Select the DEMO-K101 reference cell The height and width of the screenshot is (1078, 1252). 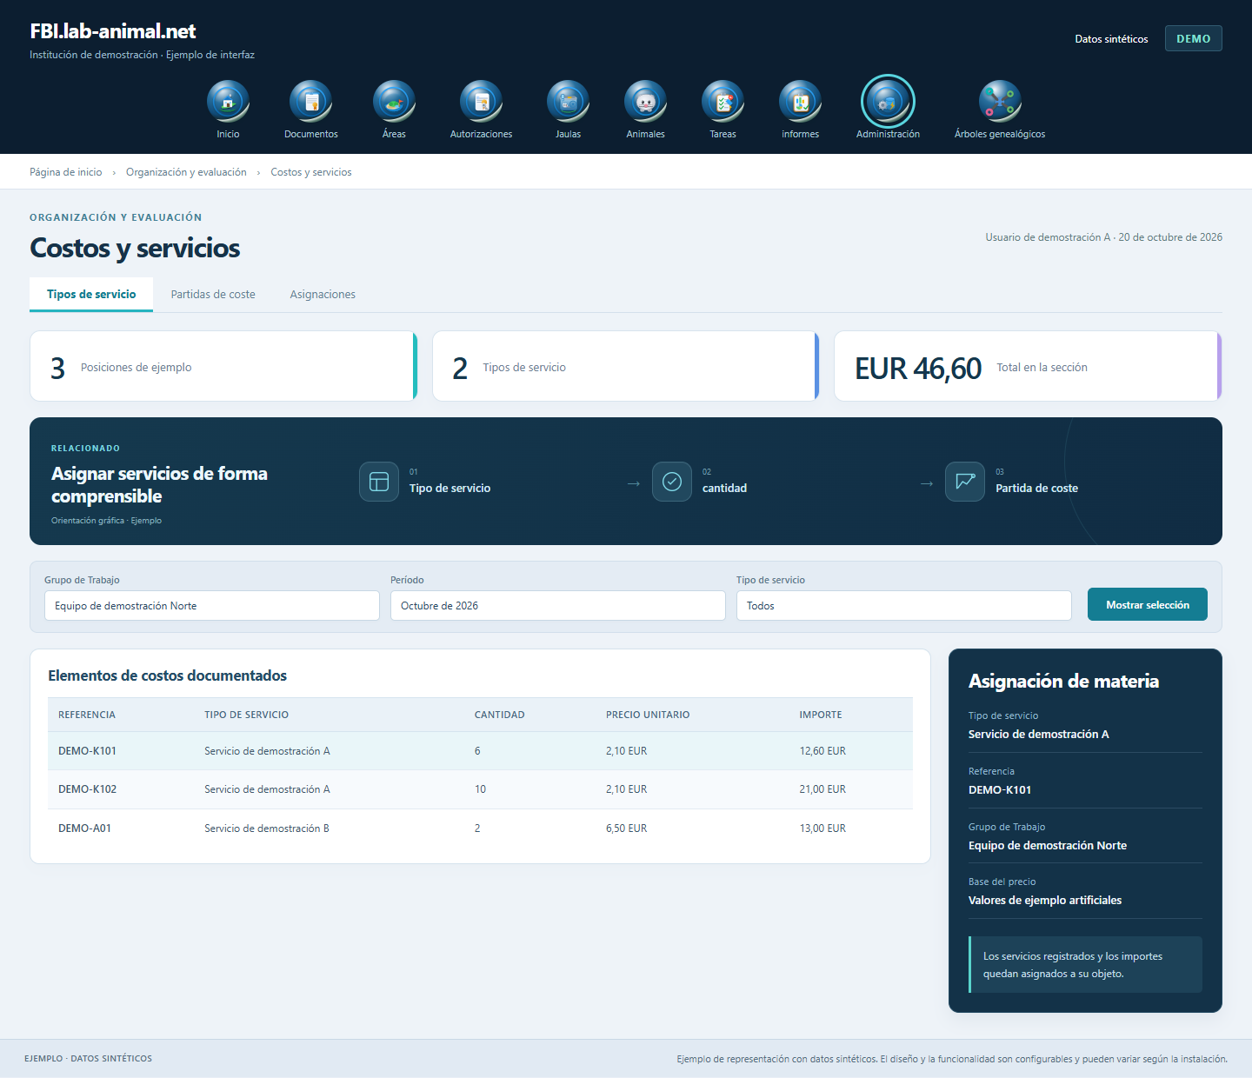87,751
